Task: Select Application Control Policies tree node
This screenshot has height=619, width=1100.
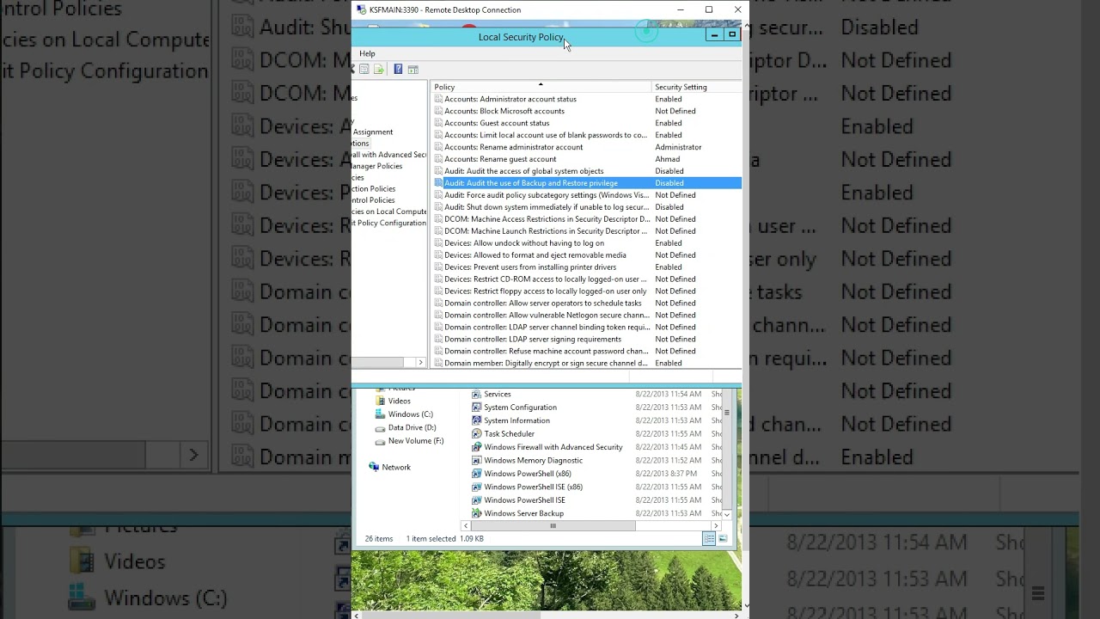Action: pyautogui.click(x=374, y=199)
